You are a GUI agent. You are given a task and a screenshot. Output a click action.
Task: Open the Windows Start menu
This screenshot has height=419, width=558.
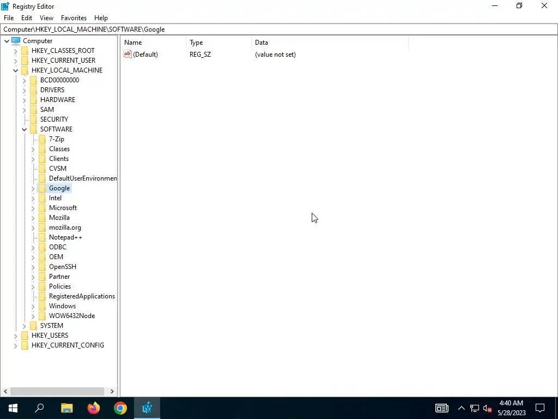13,408
